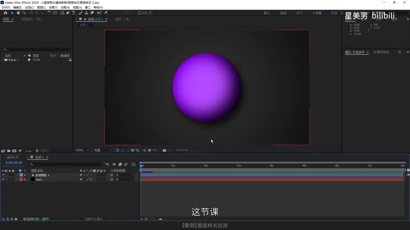Select the Type text tool
The height and width of the screenshot is (230, 410).
pyautogui.click(x=74, y=13)
